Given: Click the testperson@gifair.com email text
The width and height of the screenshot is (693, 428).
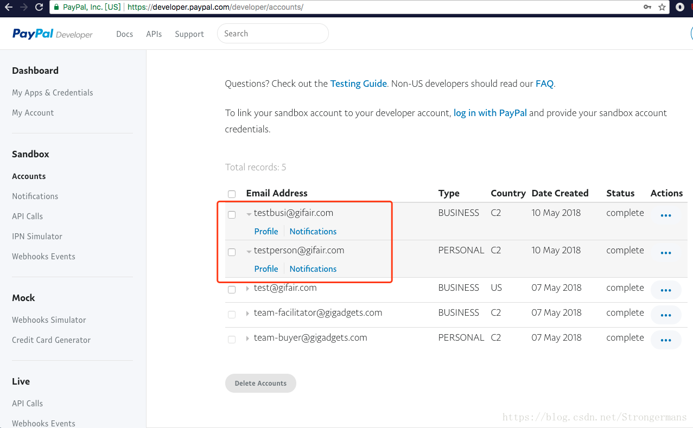Looking at the screenshot, I should (299, 251).
